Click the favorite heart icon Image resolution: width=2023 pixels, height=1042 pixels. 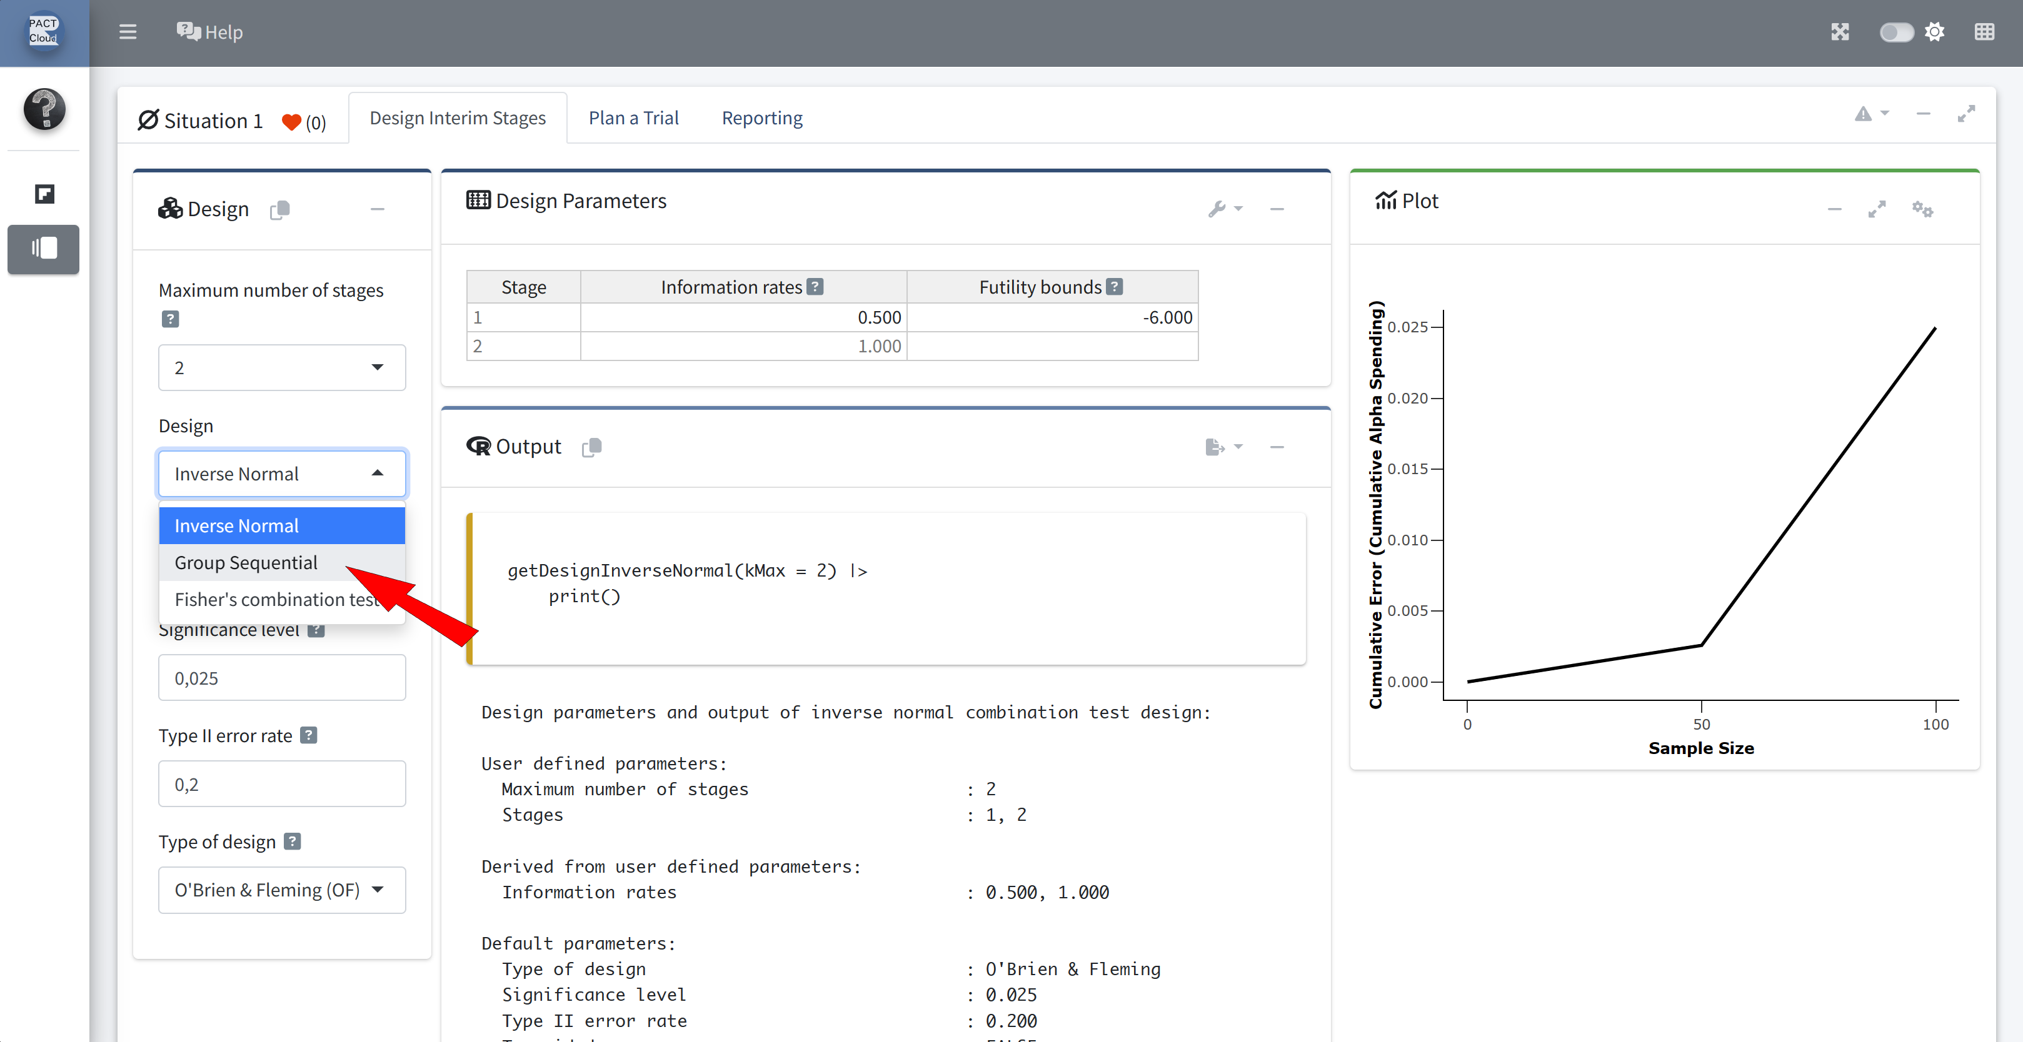(x=291, y=122)
